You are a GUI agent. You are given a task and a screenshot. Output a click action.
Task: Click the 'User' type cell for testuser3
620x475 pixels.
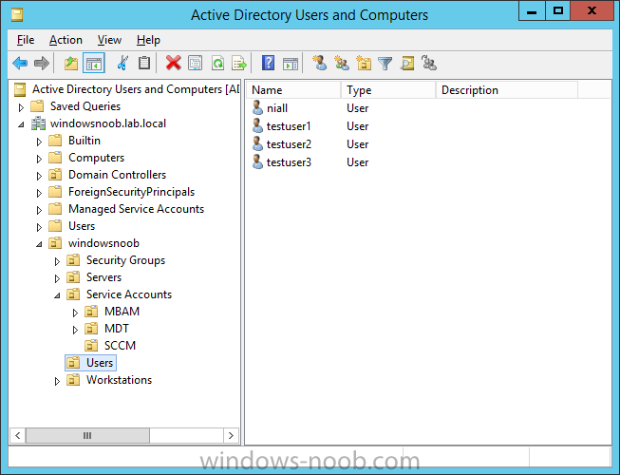tap(357, 162)
